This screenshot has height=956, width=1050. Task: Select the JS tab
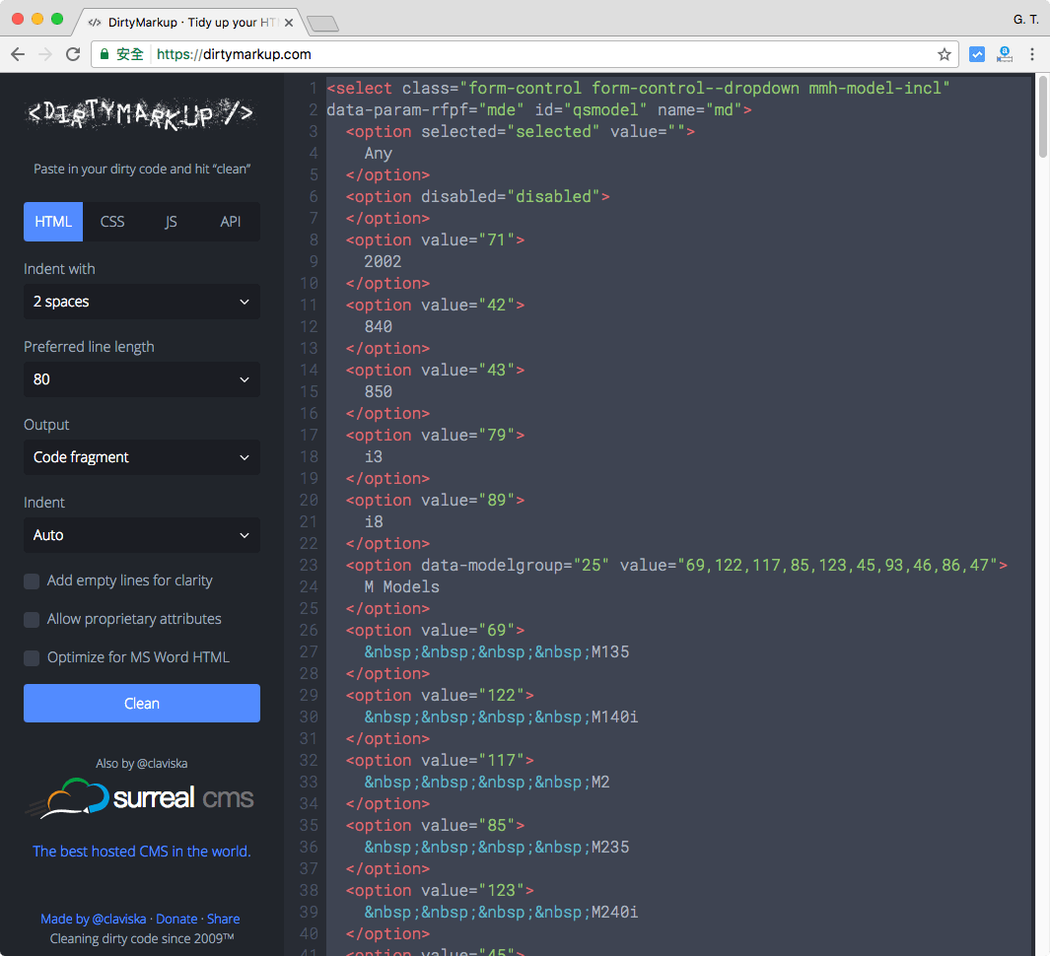[x=171, y=222]
